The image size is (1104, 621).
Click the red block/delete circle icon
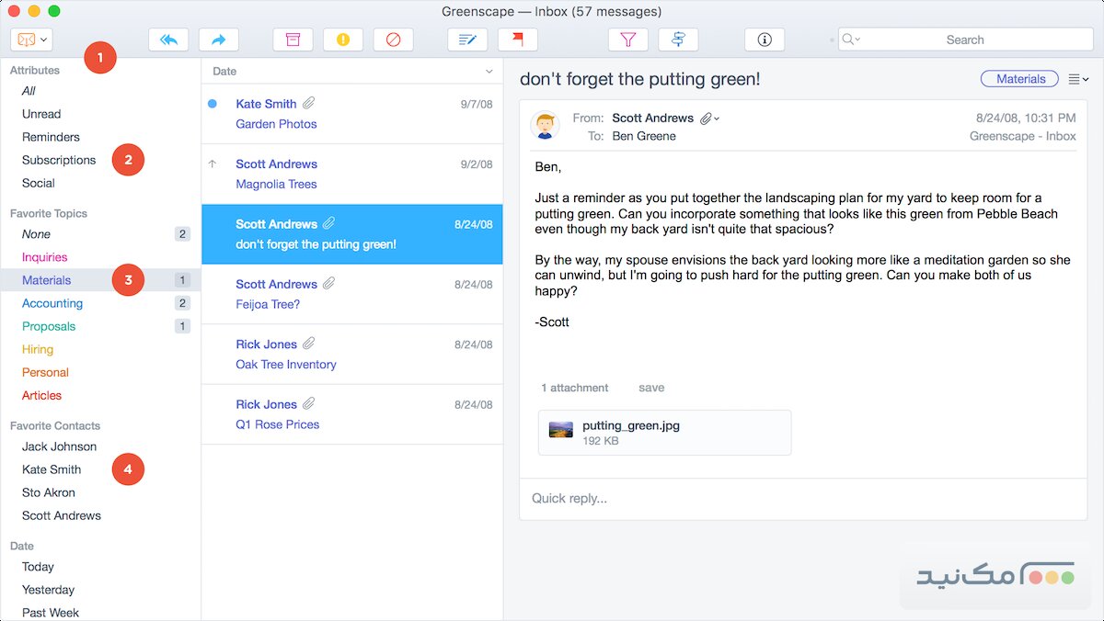point(393,40)
